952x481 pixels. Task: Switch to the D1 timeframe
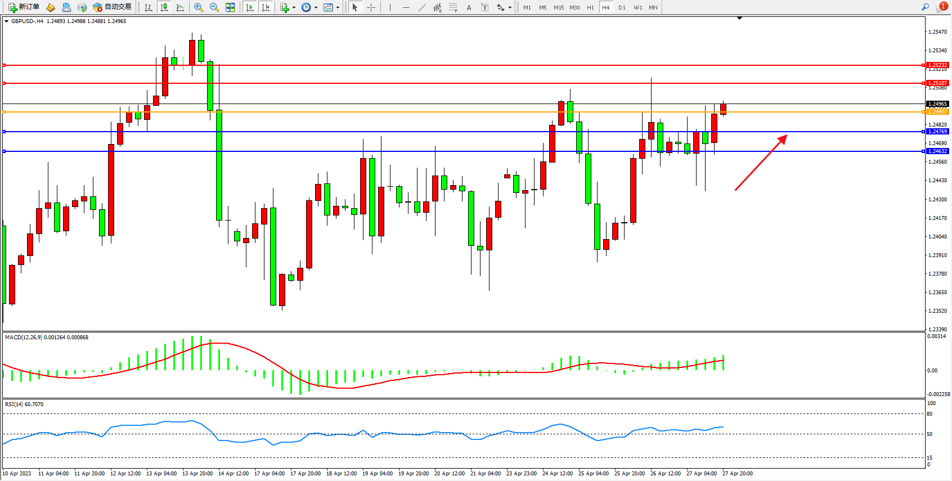pyautogui.click(x=622, y=7)
